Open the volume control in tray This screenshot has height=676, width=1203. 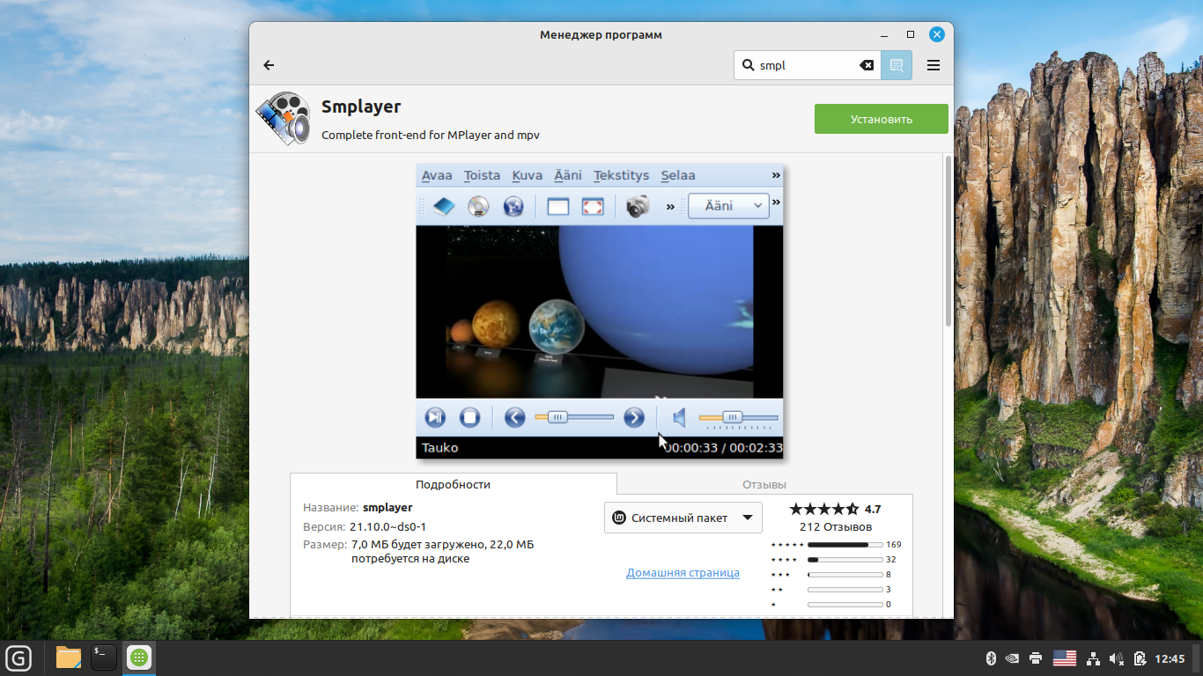click(1117, 658)
